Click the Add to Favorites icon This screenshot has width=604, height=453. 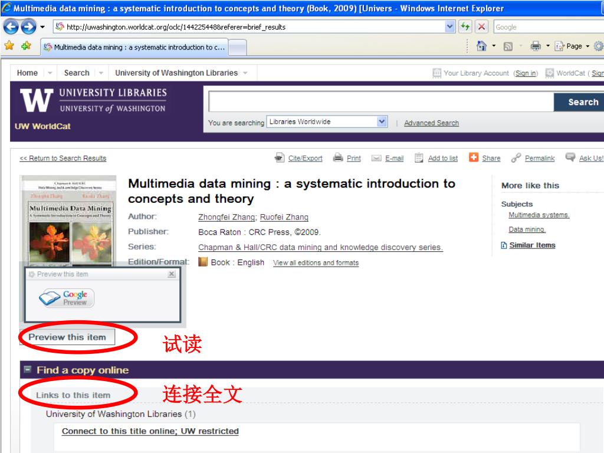(26, 46)
